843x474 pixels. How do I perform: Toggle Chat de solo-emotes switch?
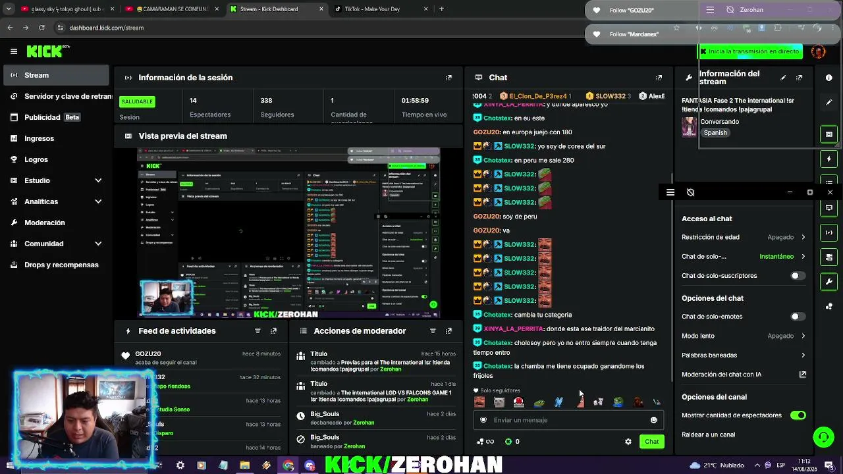click(798, 317)
